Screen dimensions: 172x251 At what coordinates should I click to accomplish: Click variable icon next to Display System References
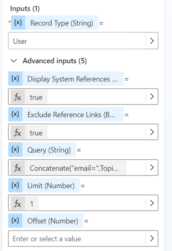15,79
